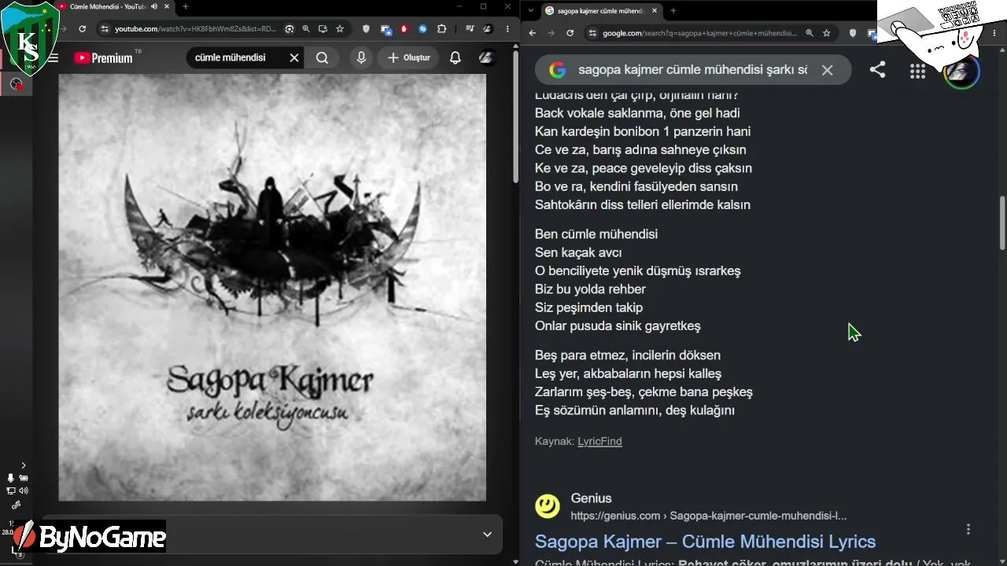Image resolution: width=1007 pixels, height=566 pixels.
Task: Open more options for Genius result
Action: (968, 529)
